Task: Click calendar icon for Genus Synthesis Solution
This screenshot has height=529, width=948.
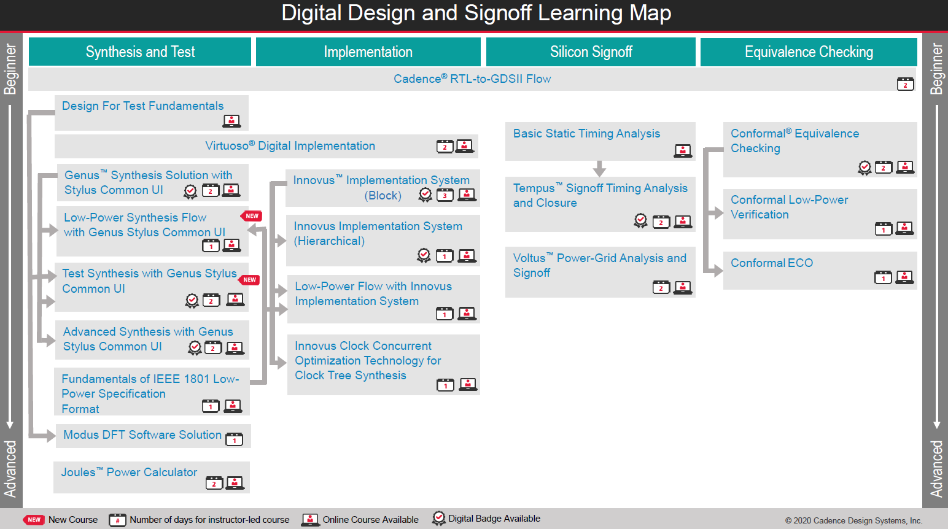Action: (x=211, y=190)
